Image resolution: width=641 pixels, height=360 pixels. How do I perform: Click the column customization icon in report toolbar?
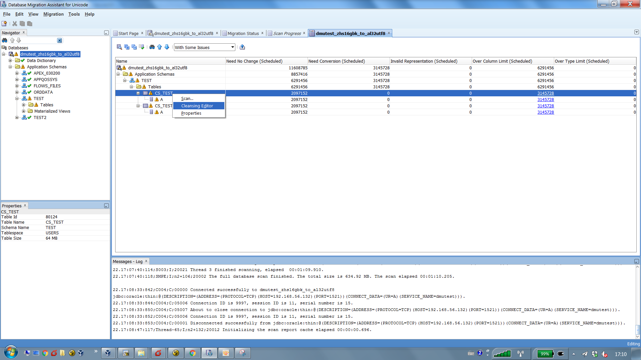click(142, 47)
